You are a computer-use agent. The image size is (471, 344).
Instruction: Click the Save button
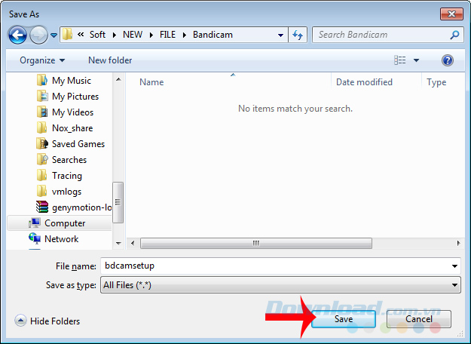(344, 319)
